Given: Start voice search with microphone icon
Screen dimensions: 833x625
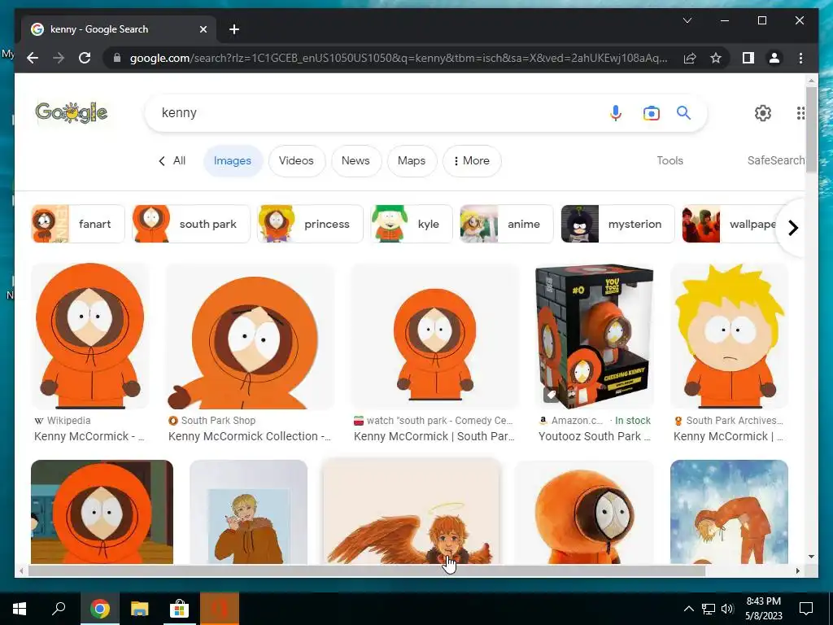Looking at the screenshot, I should (x=616, y=112).
